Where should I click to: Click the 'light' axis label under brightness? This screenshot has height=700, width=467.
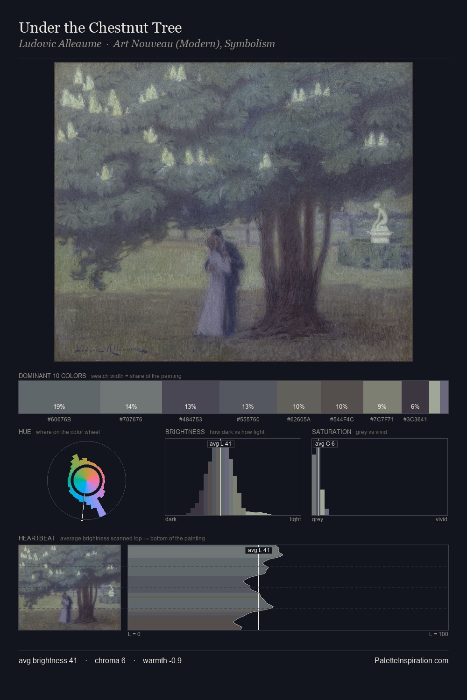pyautogui.click(x=296, y=519)
